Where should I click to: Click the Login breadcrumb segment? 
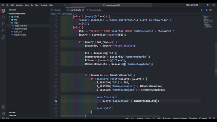pyautogui.click(x=53, y=14)
